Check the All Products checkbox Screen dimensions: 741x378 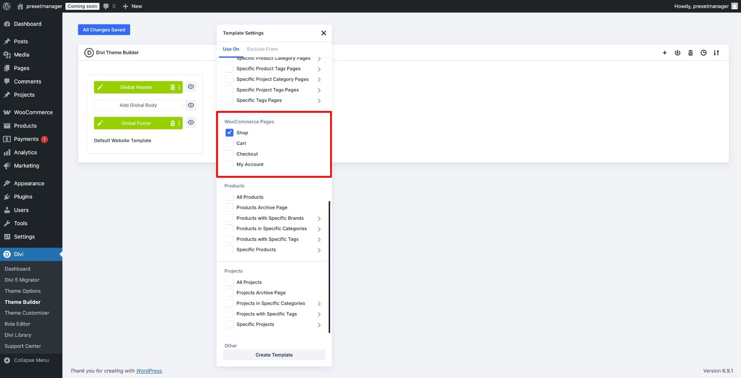[x=229, y=197]
